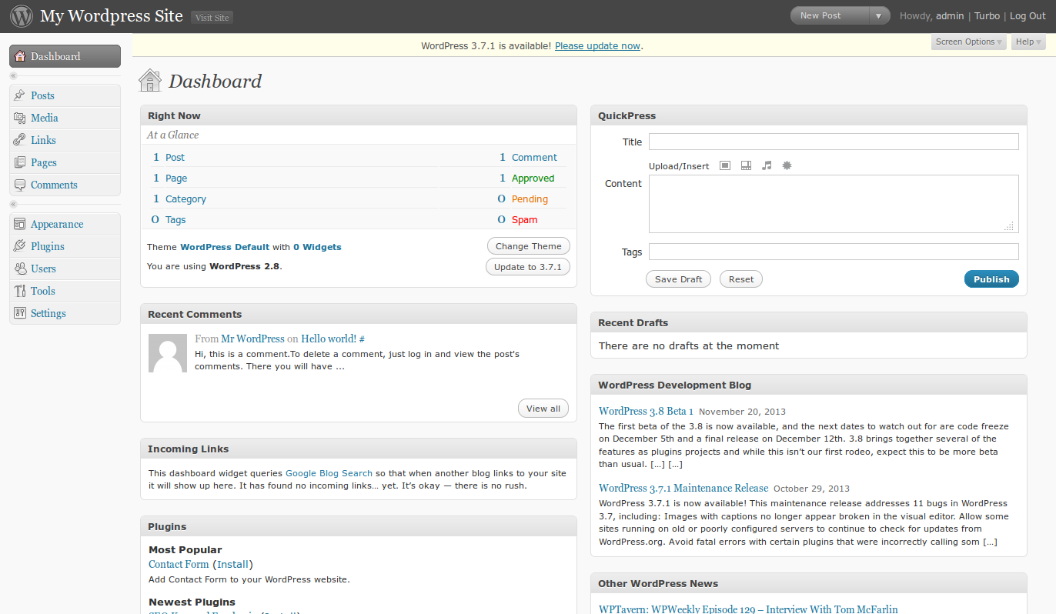Open the Tags link in Right Now
The width and height of the screenshot is (1056, 614).
(175, 219)
